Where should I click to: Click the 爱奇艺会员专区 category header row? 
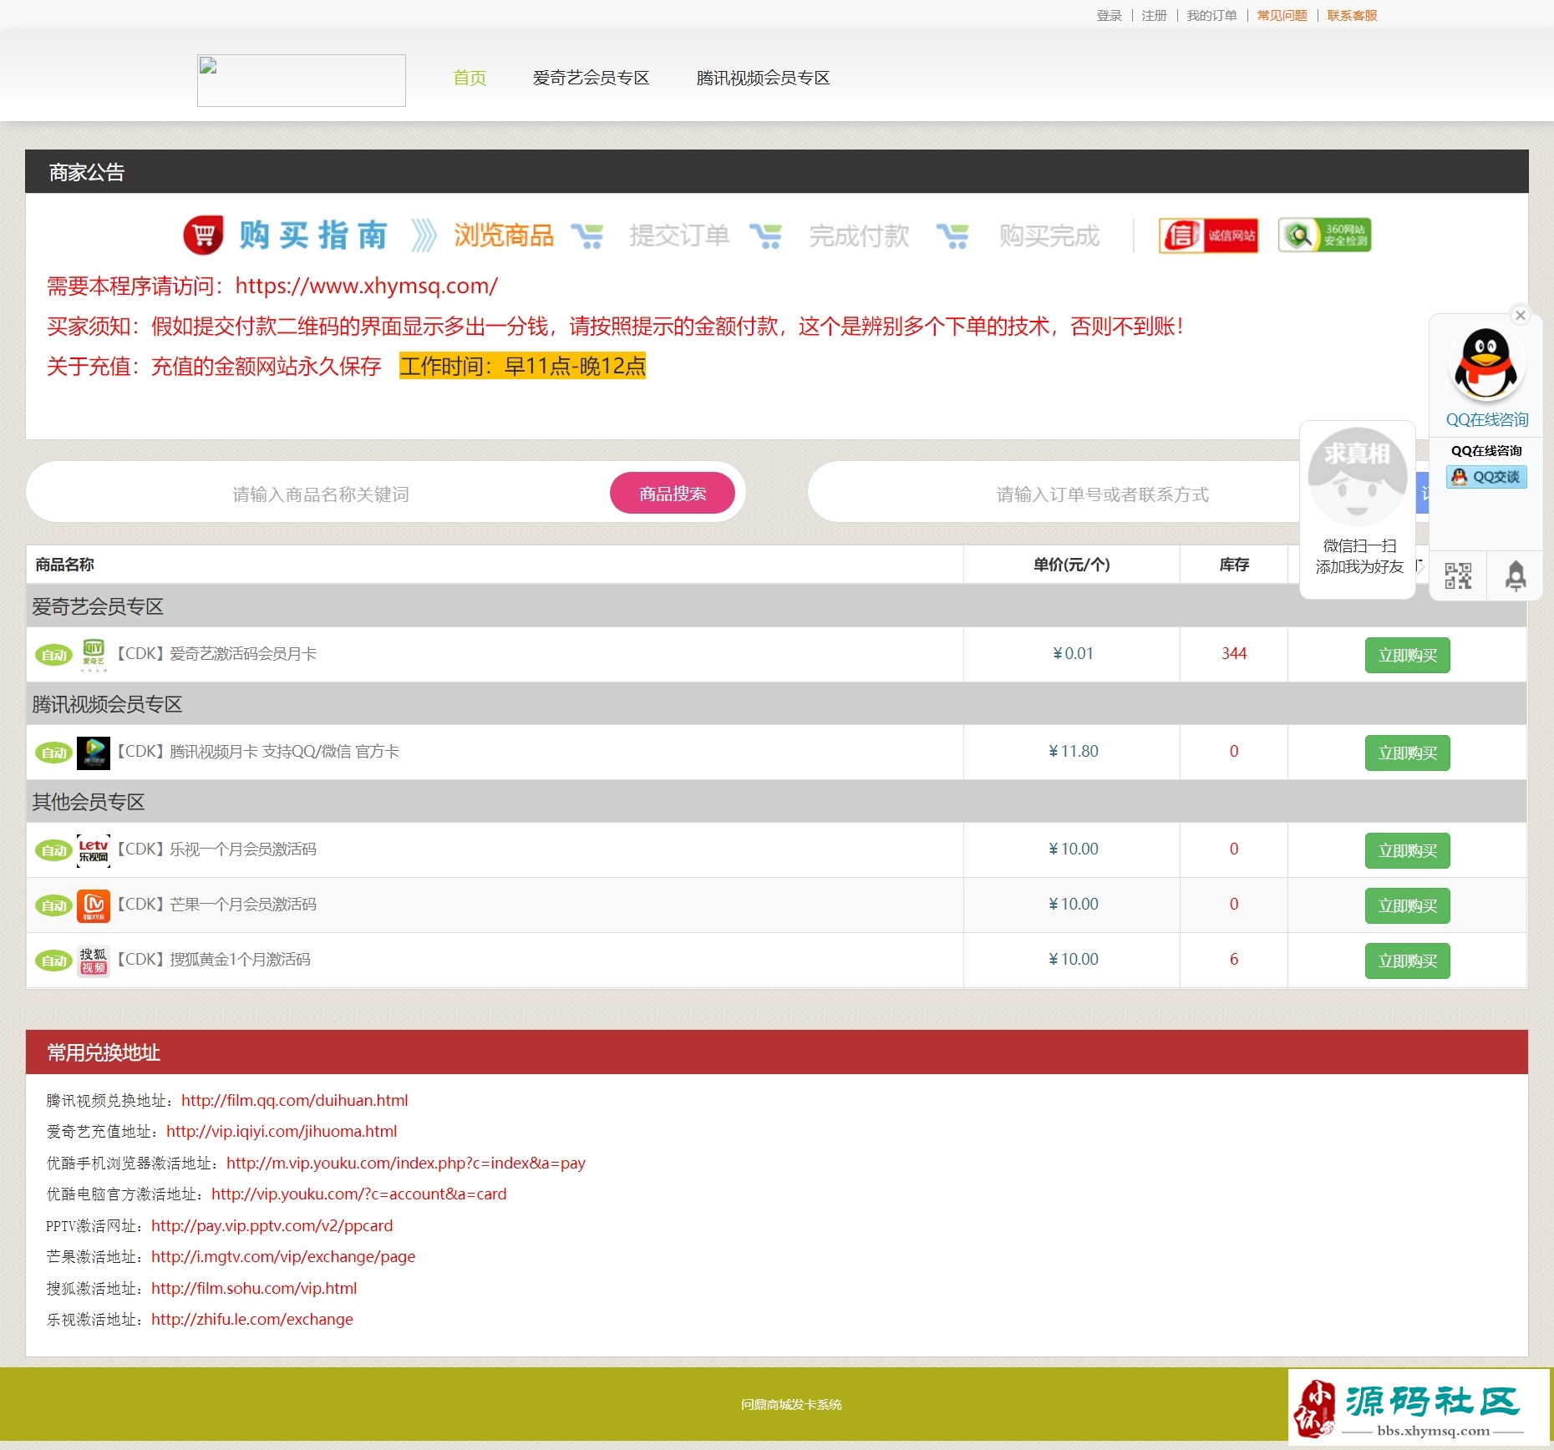point(776,606)
